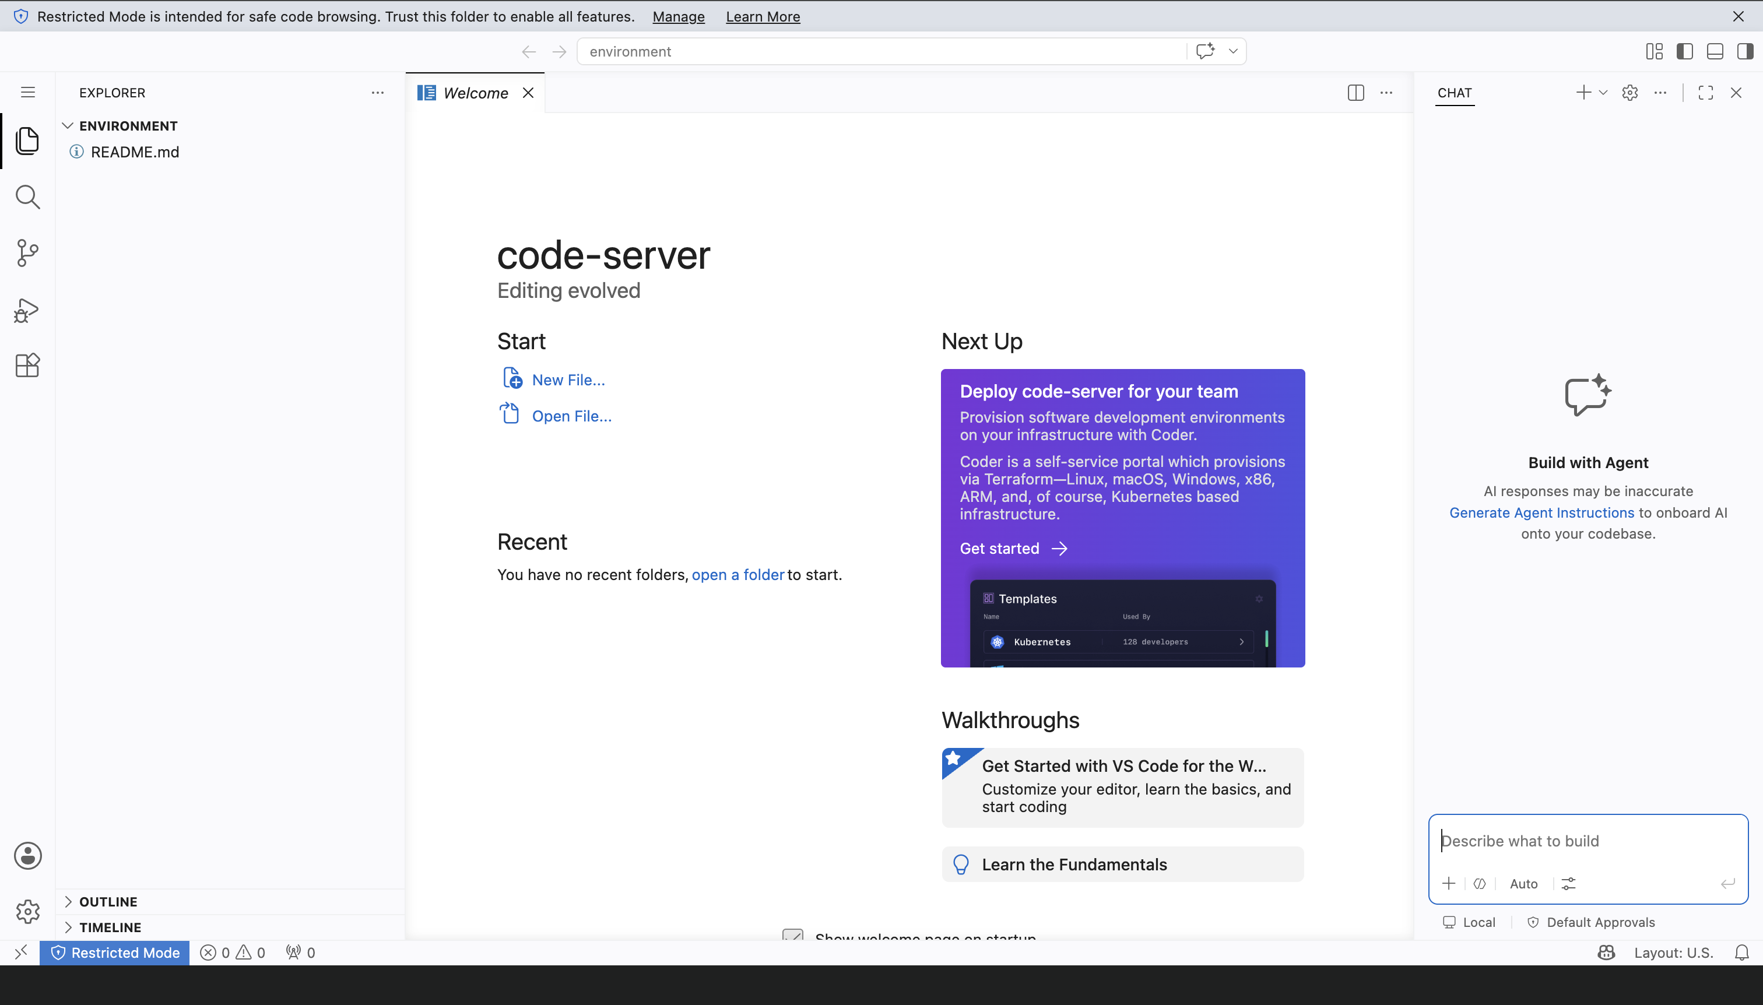Open chat settings gear icon
Screen dimensions: 1763x1005
tap(1629, 93)
